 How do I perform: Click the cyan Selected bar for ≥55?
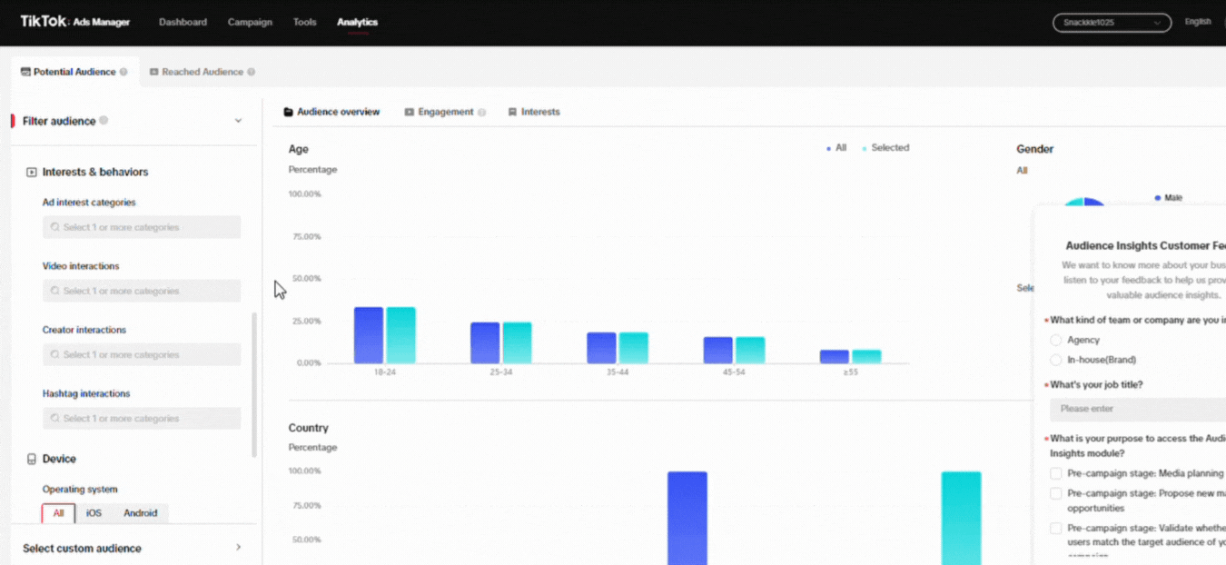[x=866, y=356]
